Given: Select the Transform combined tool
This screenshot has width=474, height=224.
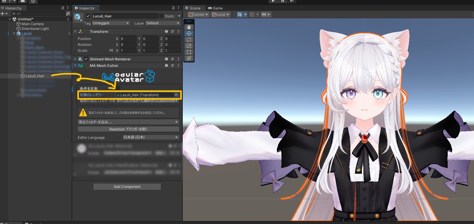Looking at the screenshot, I should pos(189,58).
